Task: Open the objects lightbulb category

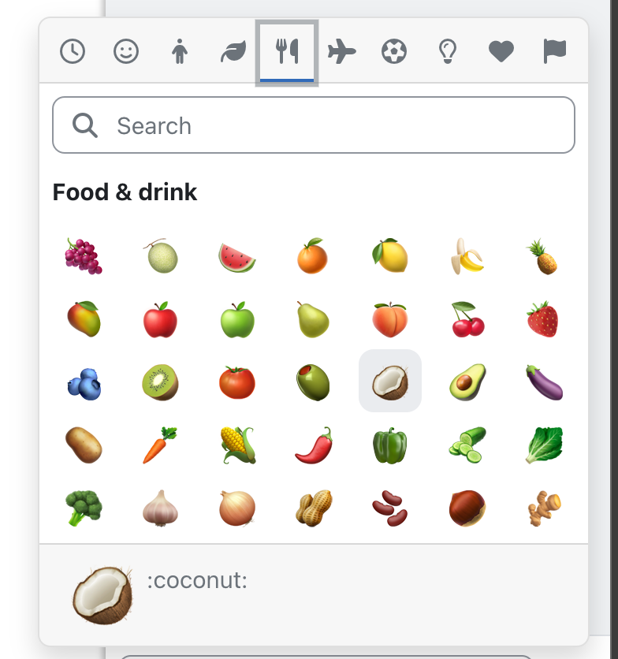Action: [447, 51]
